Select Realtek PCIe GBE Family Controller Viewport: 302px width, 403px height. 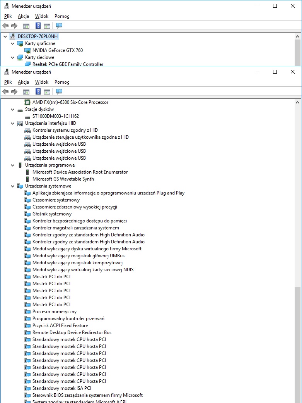coord(68,64)
